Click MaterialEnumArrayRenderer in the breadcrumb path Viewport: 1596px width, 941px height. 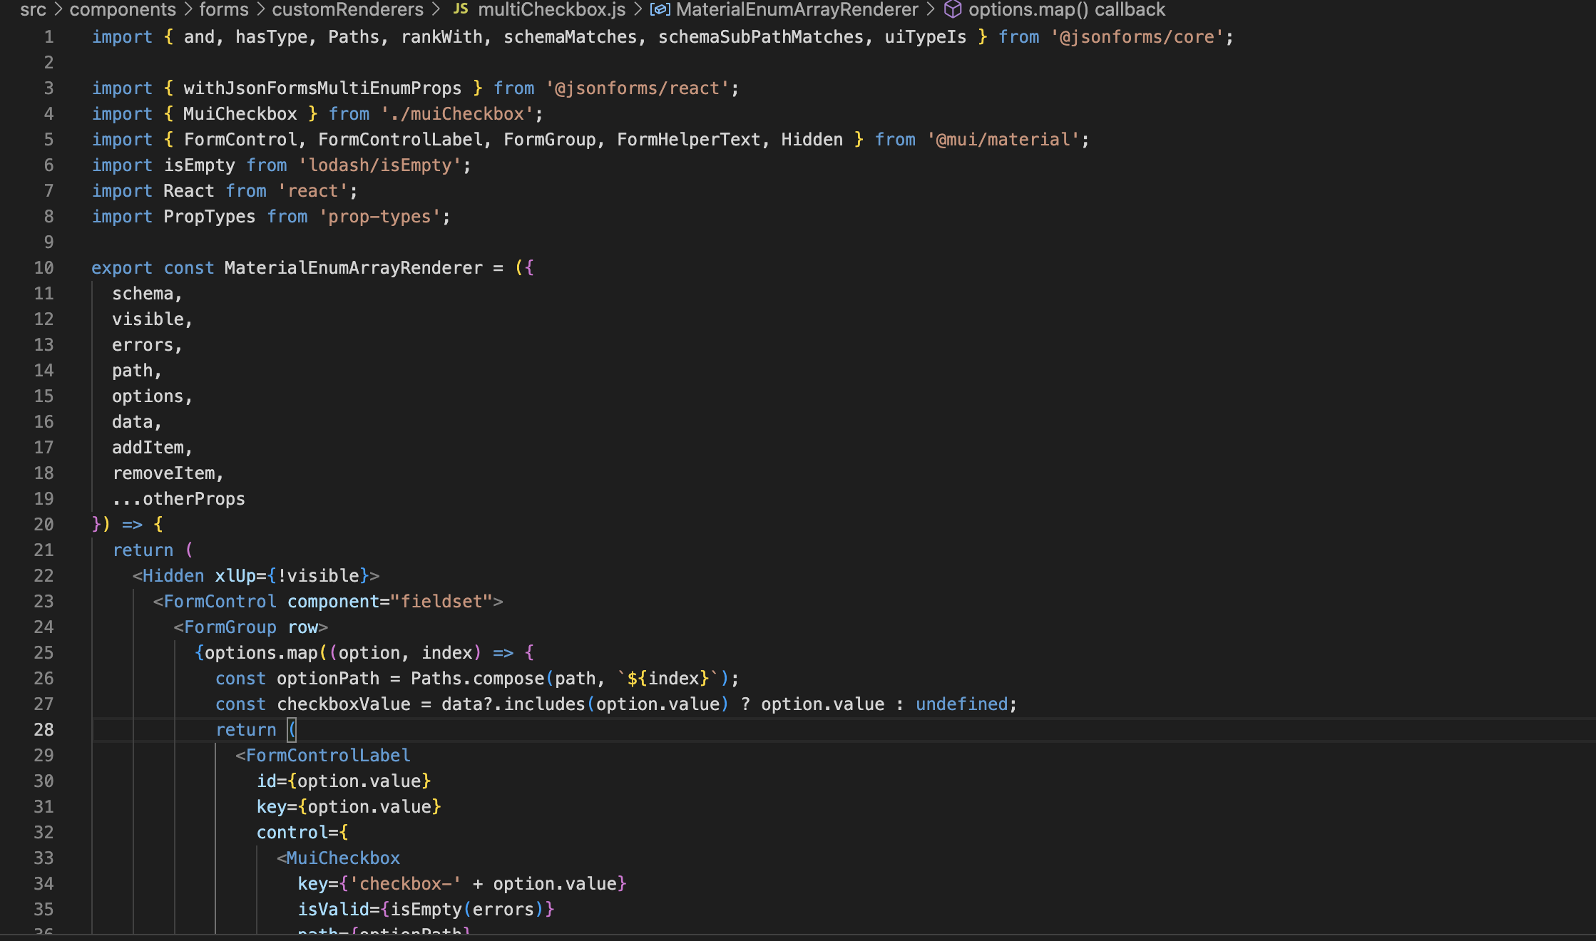[797, 9]
